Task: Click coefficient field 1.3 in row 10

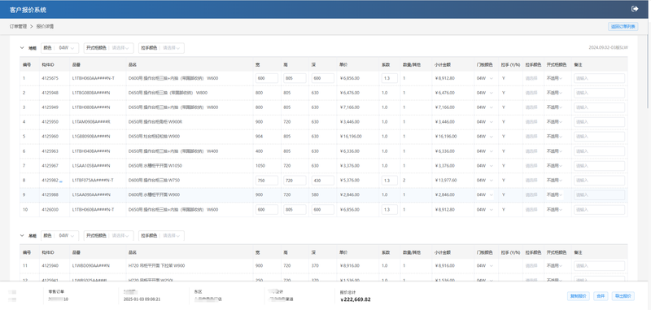Action: [x=389, y=210]
